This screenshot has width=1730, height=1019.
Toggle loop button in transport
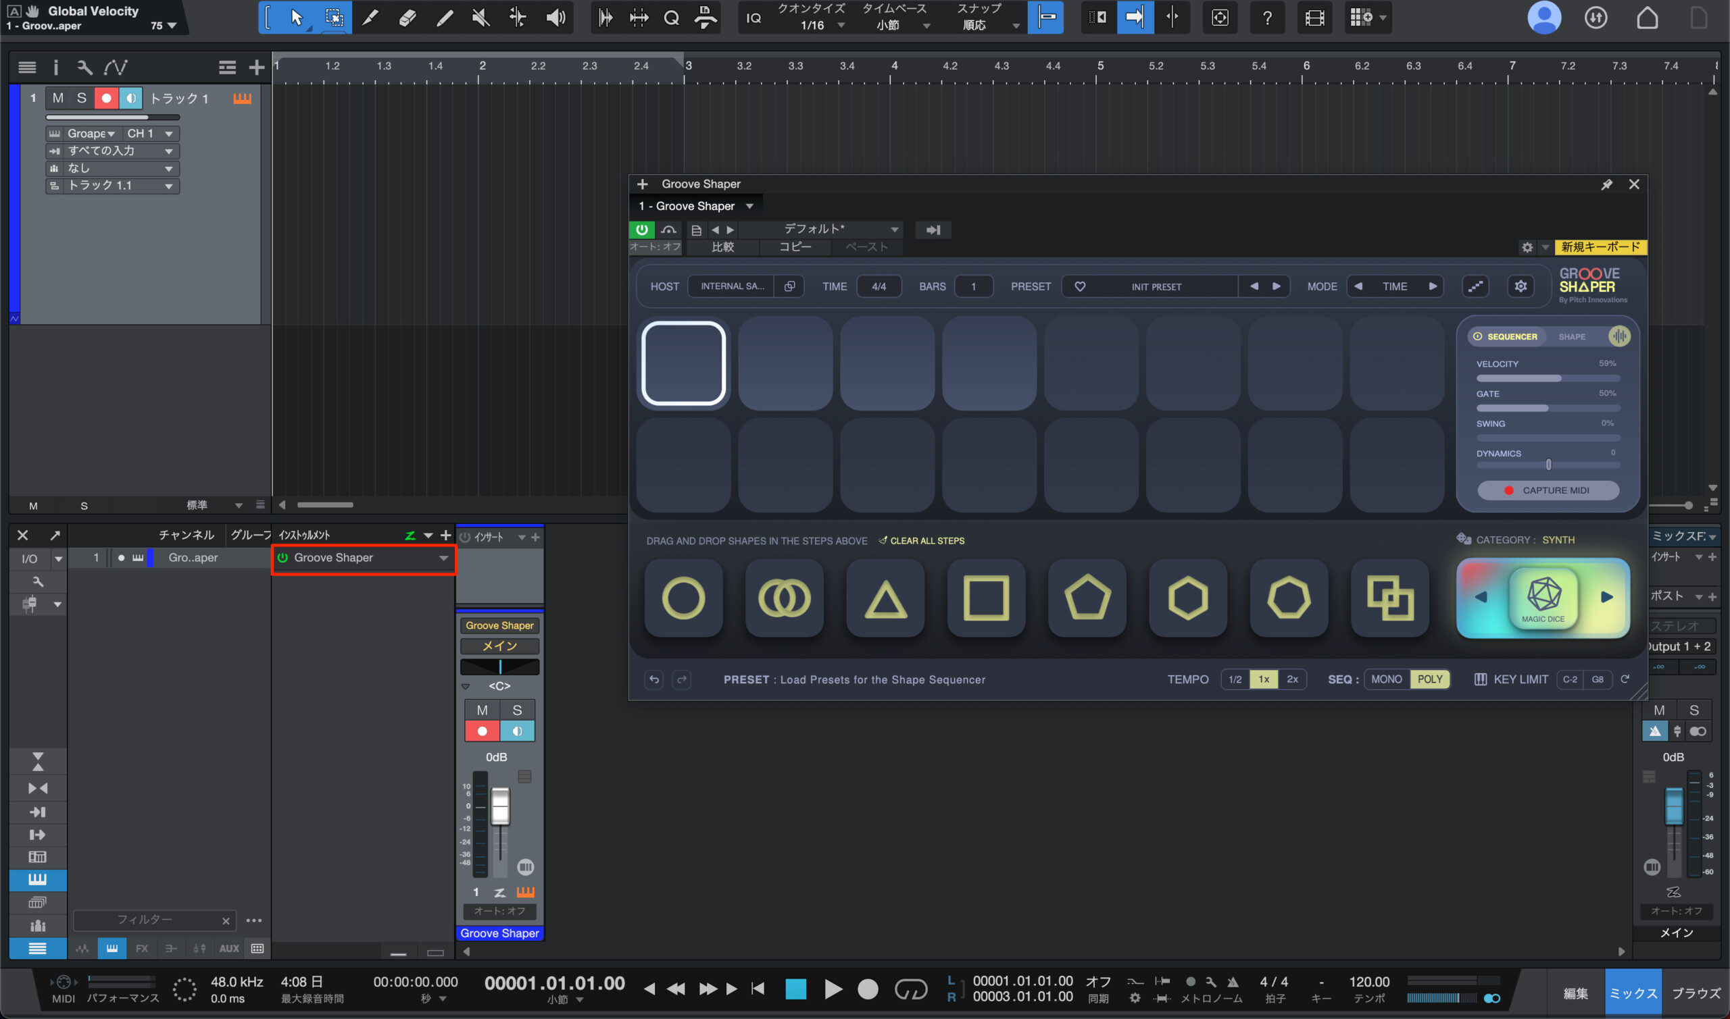pos(910,989)
